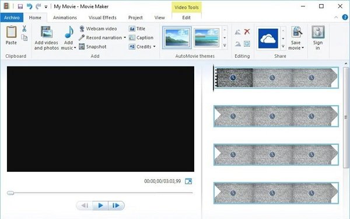Image resolution: width=350 pixels, height=219 pixels.
Task: Expand Record narration dropdown arrow
Action: click(125, 37)
